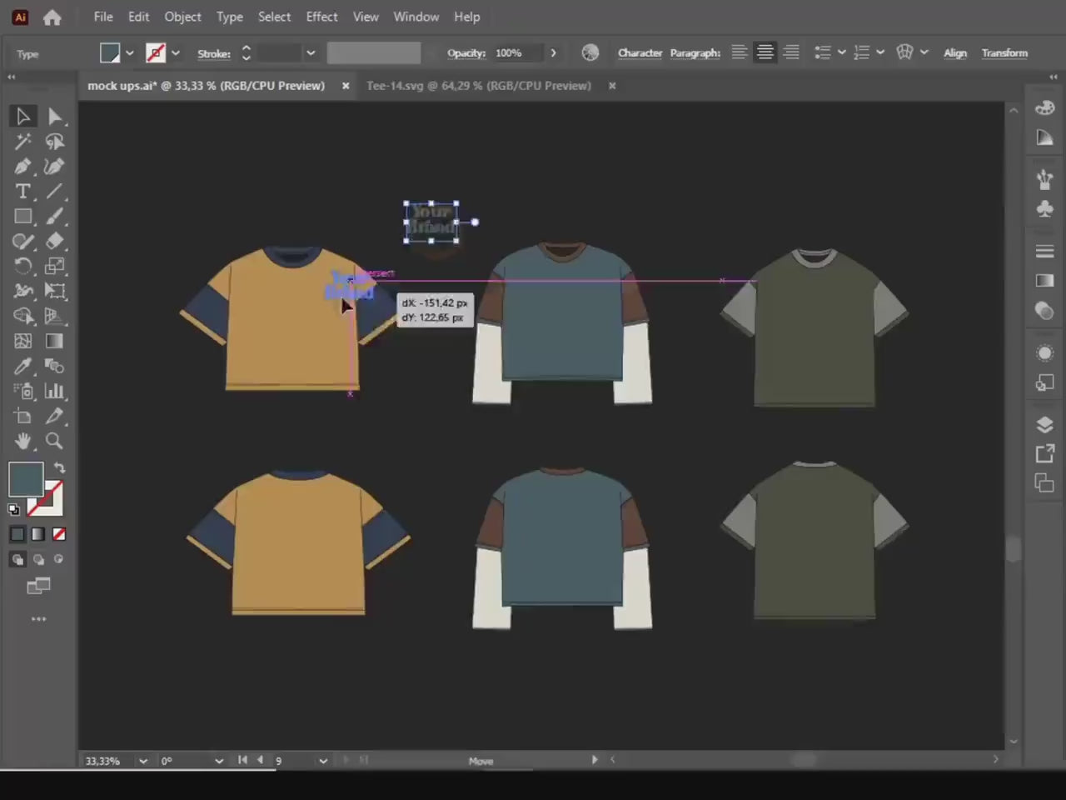Screen dimensions: 1066x800
Task: Open the Layers panel icon
Action: [x=1044, y=424]
